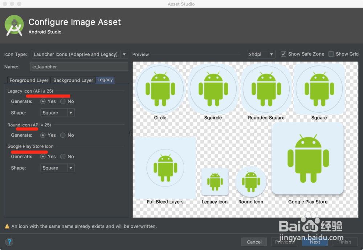Select No for Round Icon generate
This screenshot has width=363, height=250.
pyautogui.click(x=63, y=135)
